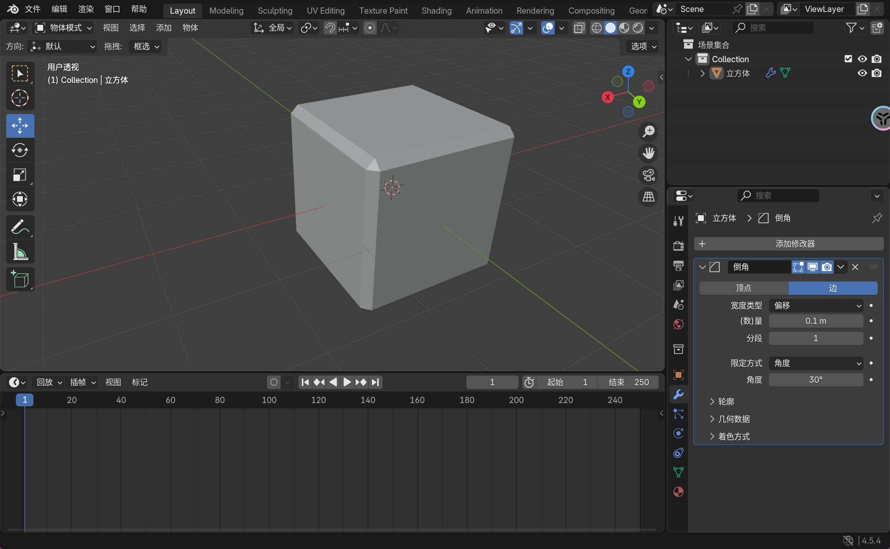Open the 渲染 menu
890x549 pixels.
point(86,9)
